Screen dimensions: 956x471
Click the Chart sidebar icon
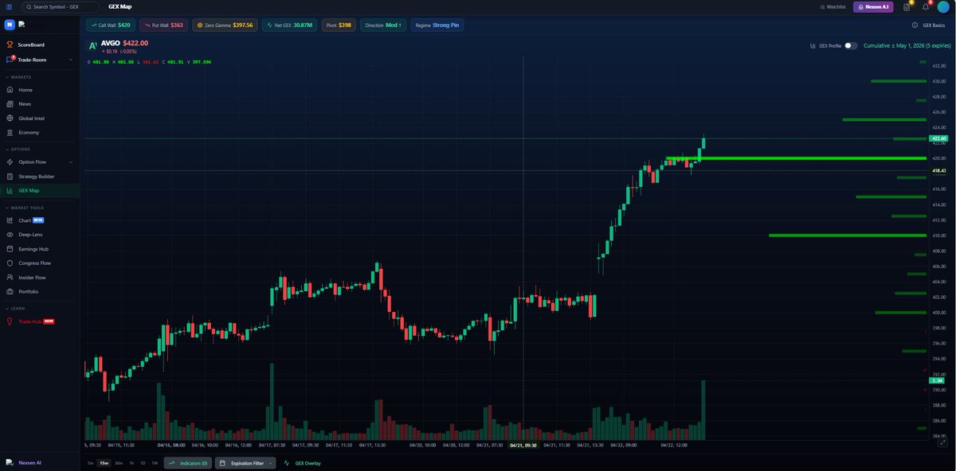pyautogui.click(x=10, y=220)
